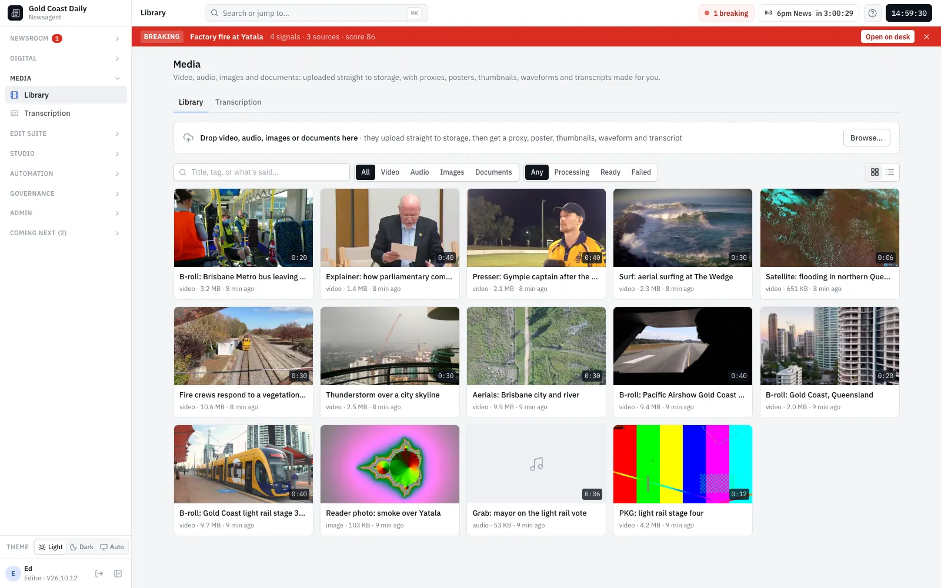941x588 pixels.
Task: Open B-roll Gold Coast, Queensland thumbnail
Action: pyautogui.click(x=830, y=346)
